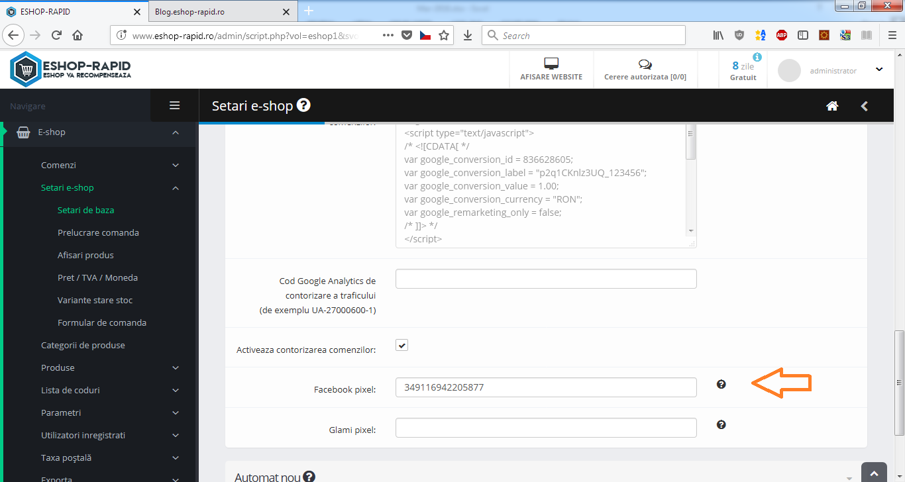The height and width of the screenshot is (482, 905).
Task: Click 8 zile Gratuit trial link
Action: pos(743,70)
